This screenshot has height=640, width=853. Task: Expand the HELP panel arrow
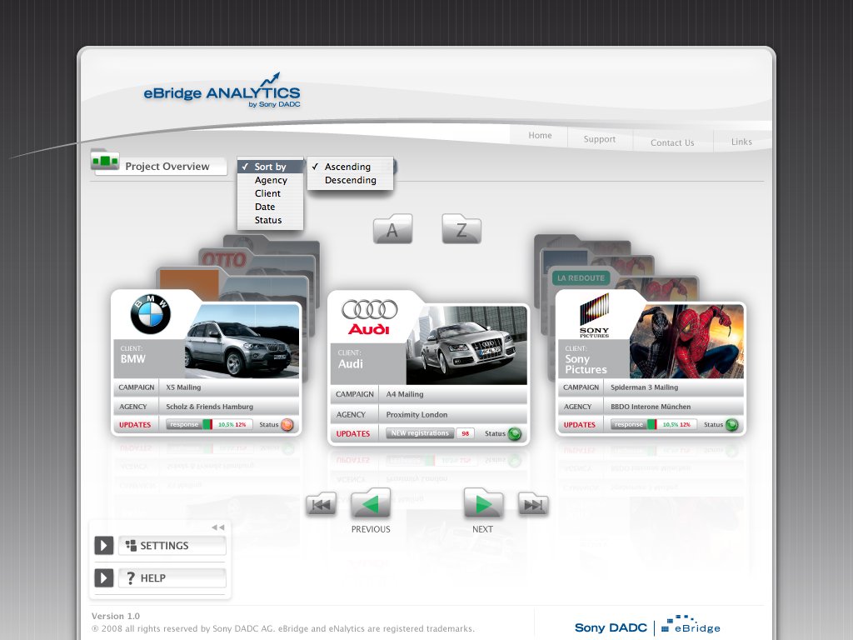(104, 578)
